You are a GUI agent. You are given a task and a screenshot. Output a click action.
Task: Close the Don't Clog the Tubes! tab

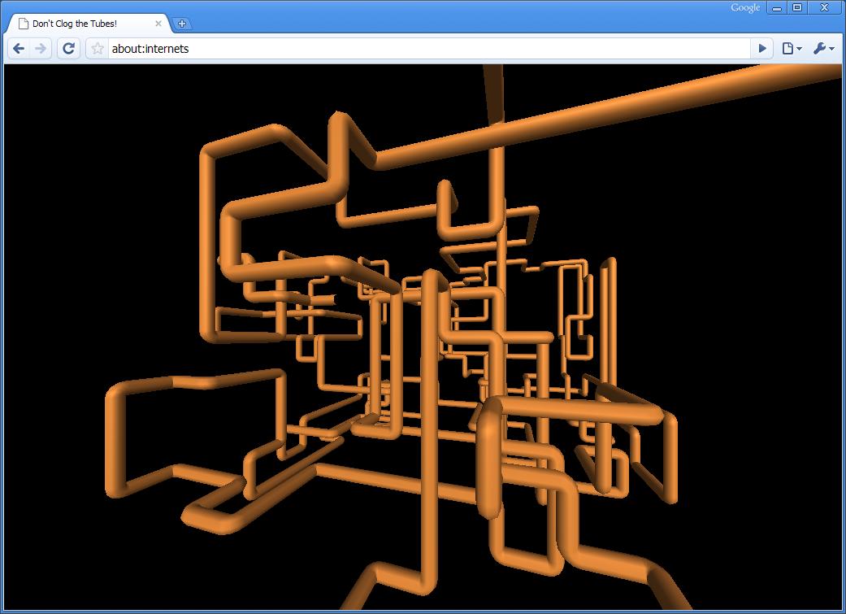coord(158,24)
